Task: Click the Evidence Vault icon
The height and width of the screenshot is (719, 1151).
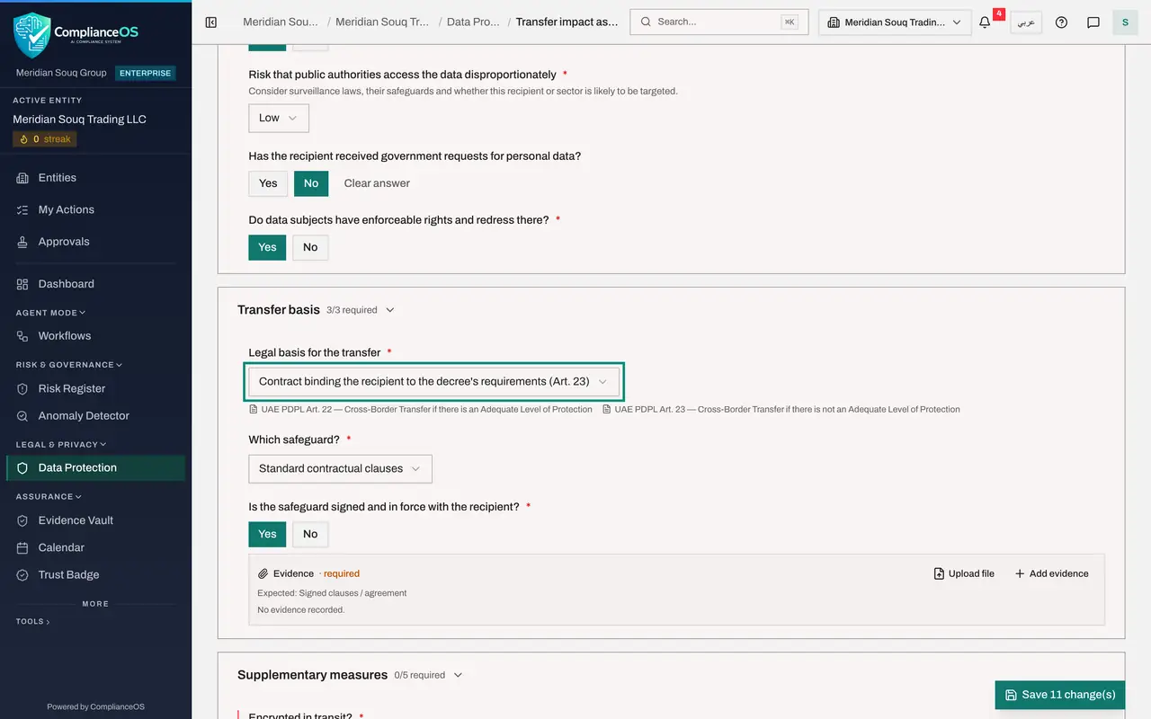Action: pyautogui.click(x=22, y=520)
